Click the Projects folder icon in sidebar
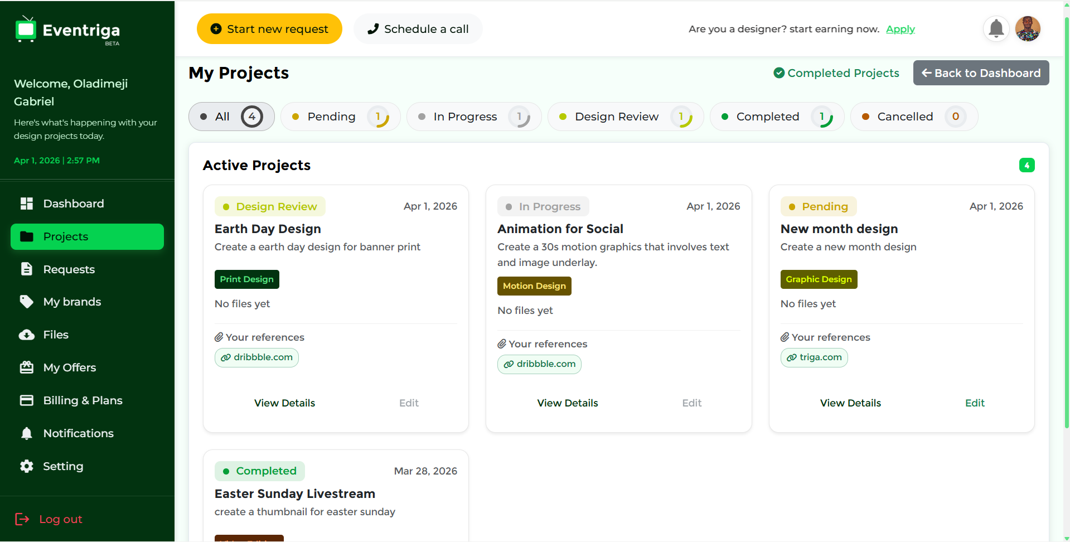 (27, 236)
